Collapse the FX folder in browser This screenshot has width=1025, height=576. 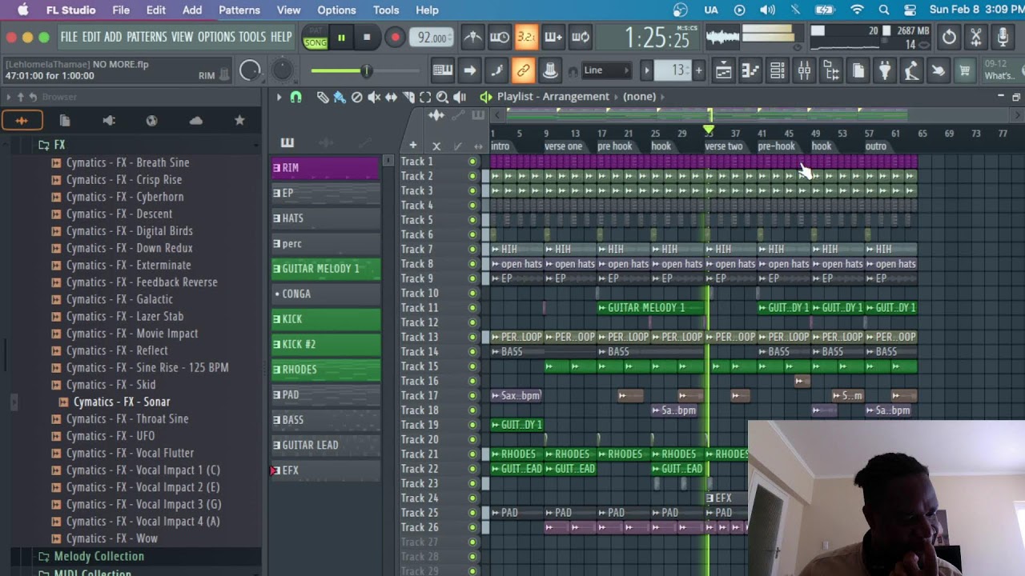(x=58, y=145)
